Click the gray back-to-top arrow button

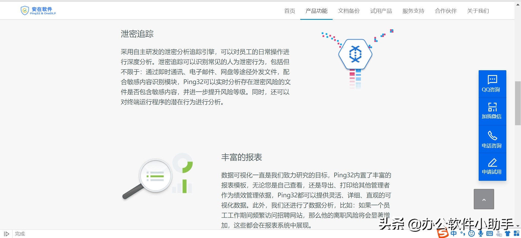click(x=484, y=199)
